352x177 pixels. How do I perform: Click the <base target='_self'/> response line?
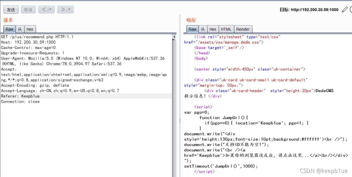pyautogui.click(x=219, y=48)
